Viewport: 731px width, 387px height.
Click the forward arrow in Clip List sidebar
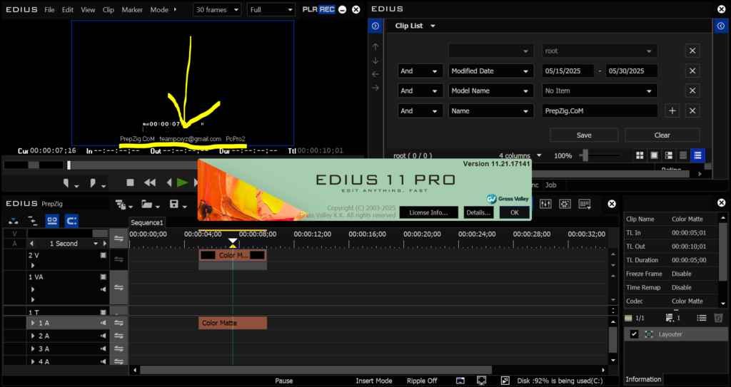[375, 88]
